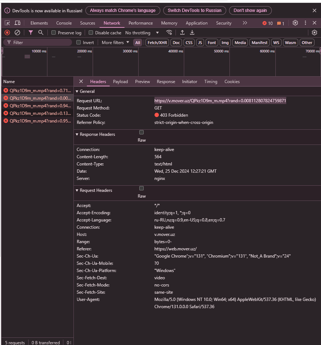Switch to the Console panel
Screen dimensions: 321x345
[64, 23]
